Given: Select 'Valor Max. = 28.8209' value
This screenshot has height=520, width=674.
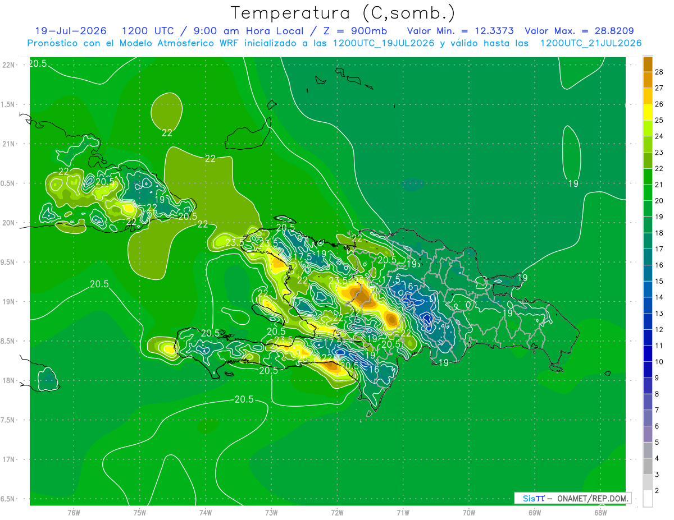Looking at the screenshot, I should (x=579, y=31).
